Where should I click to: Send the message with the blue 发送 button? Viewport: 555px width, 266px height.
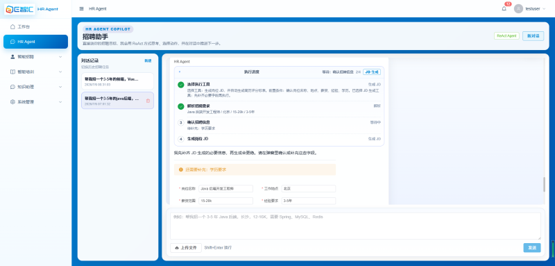click(x=532, y=248)
